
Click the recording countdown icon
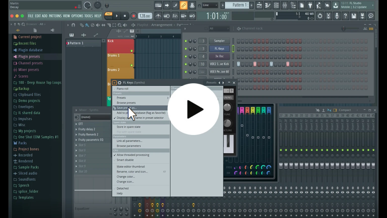tap(175, 16)
